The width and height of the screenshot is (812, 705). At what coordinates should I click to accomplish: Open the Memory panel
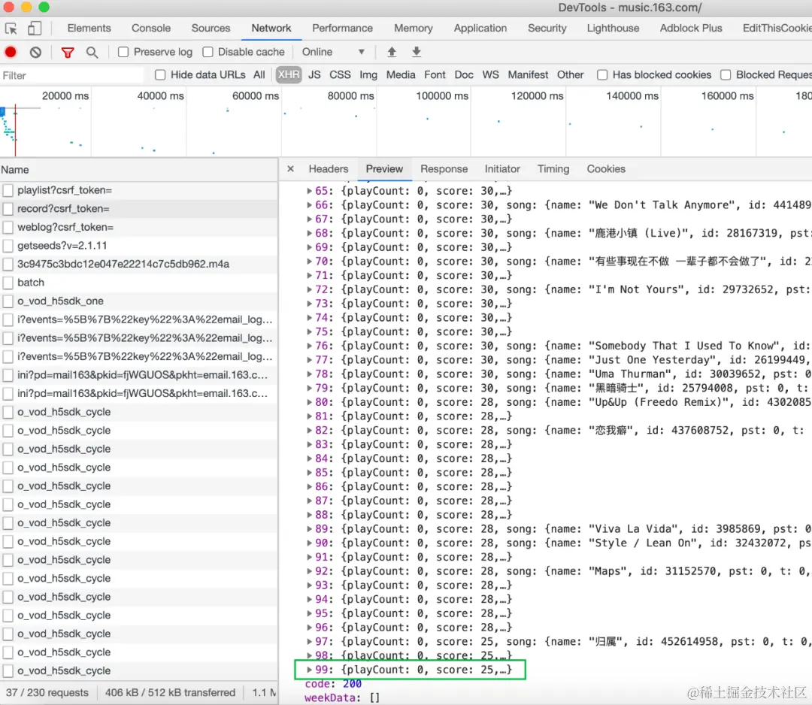[x=414, y=28]
